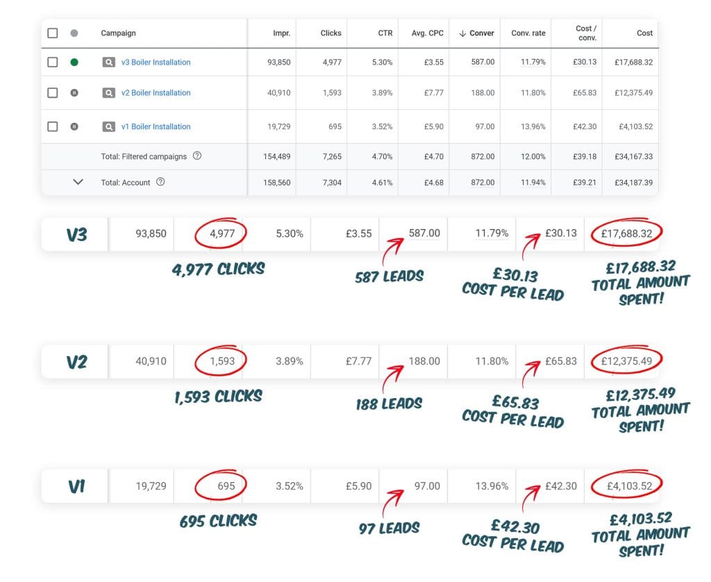Select the v1 Boiler Installation row checkbox
Image resolution: width=711 pixels, height=582 pixels.
click(53, 127)
